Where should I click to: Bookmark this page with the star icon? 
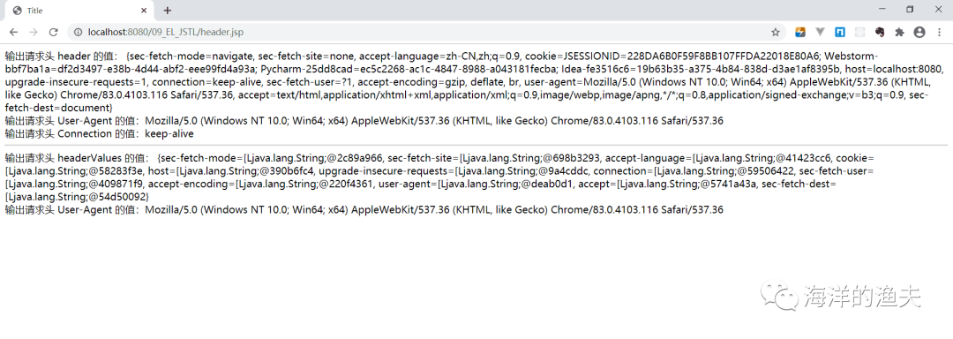click(775, 32)
